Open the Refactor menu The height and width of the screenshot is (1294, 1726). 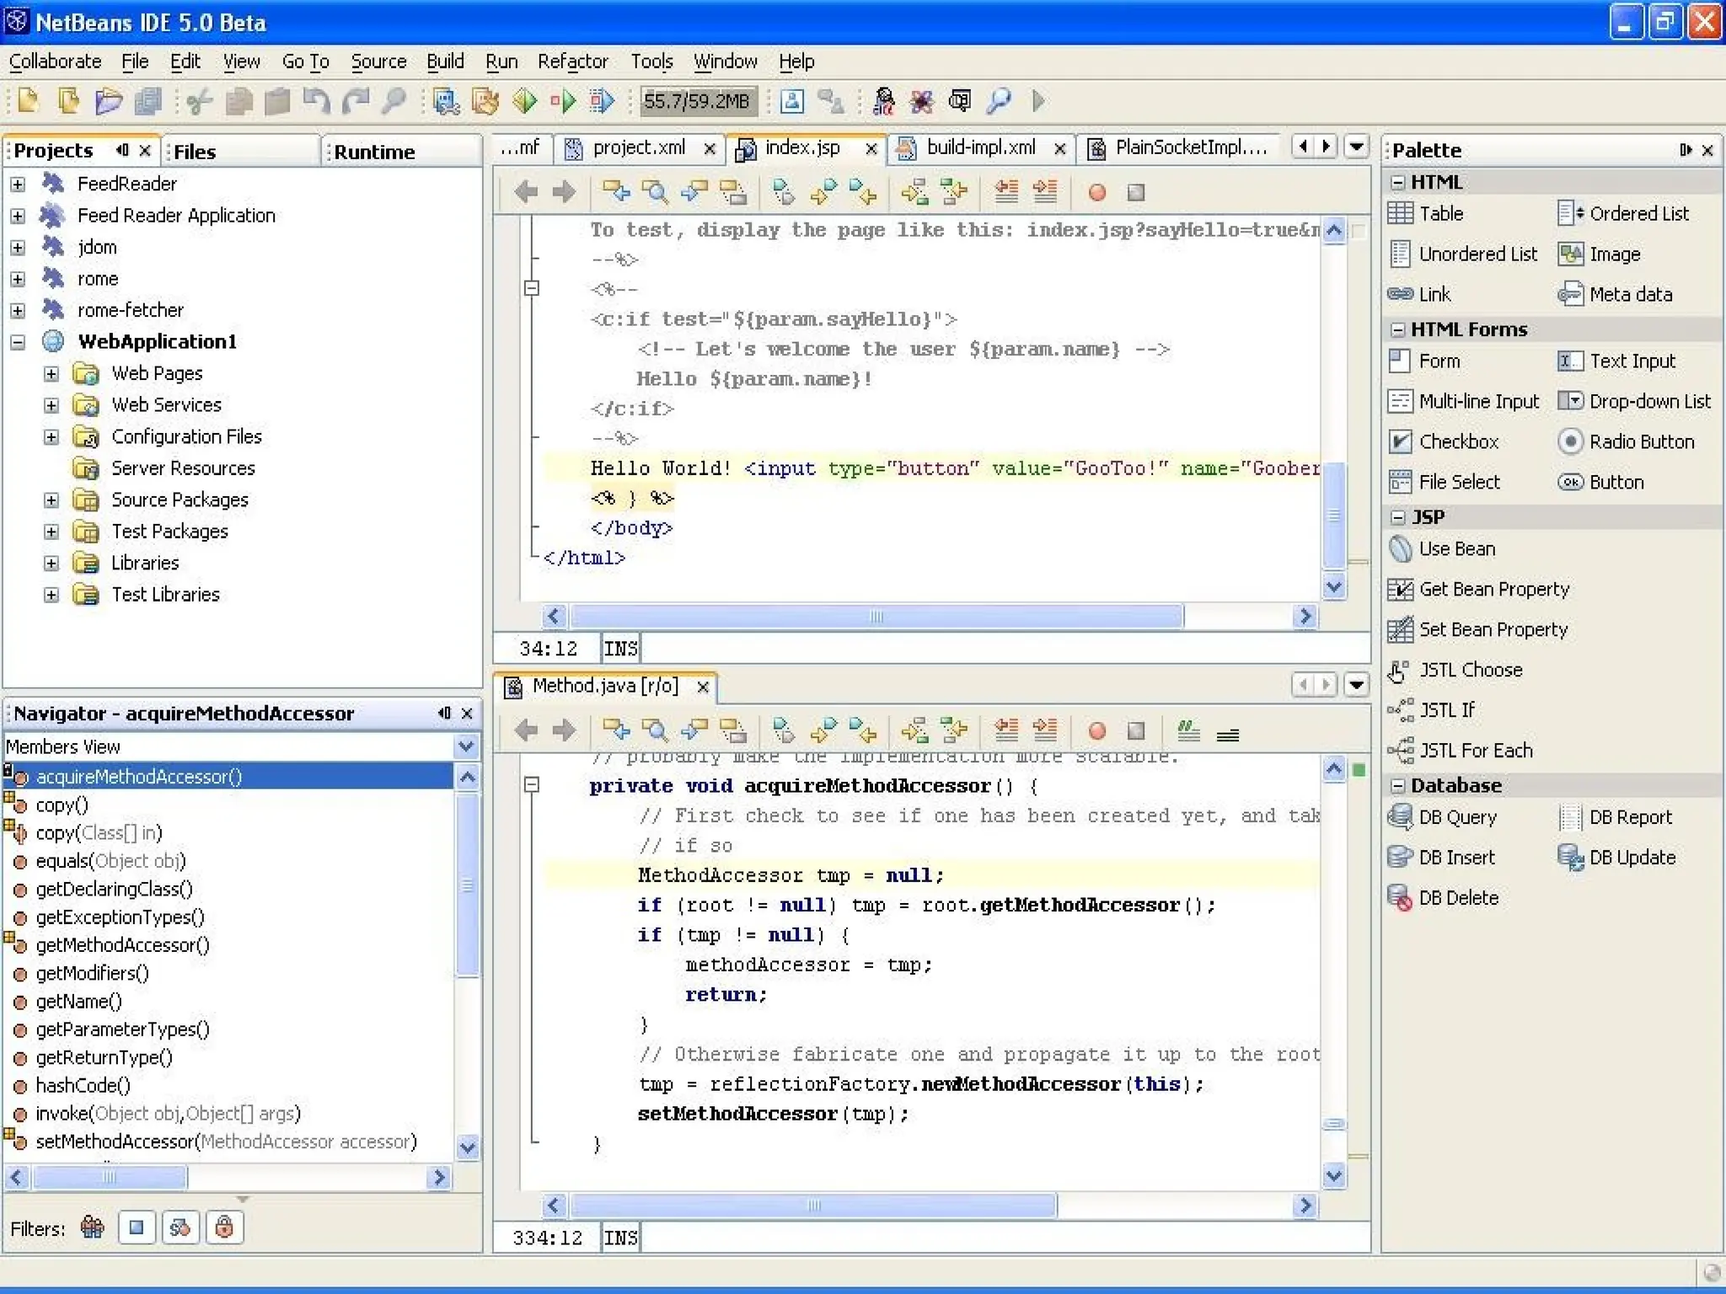[x=572, y=61]
